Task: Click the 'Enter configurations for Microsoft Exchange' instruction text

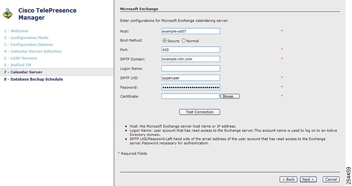Action: [174, 20]
